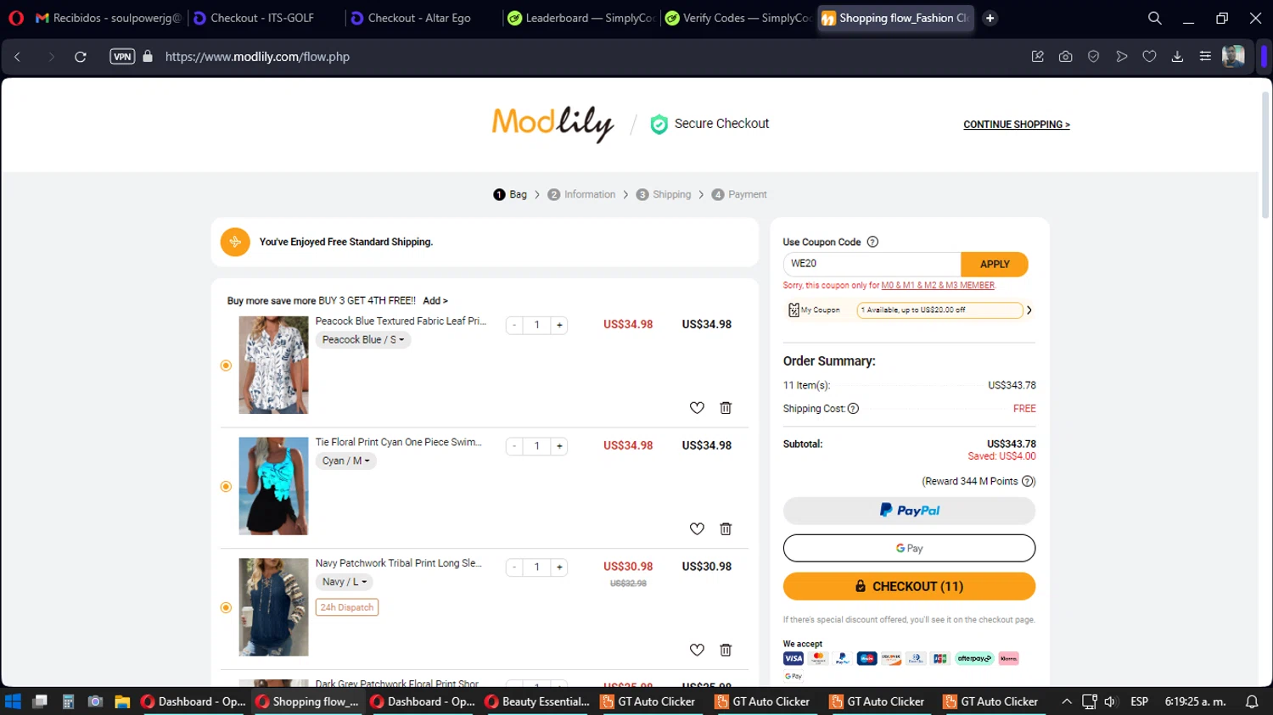Click the 1 Available coupon badge

click(939, 310)
